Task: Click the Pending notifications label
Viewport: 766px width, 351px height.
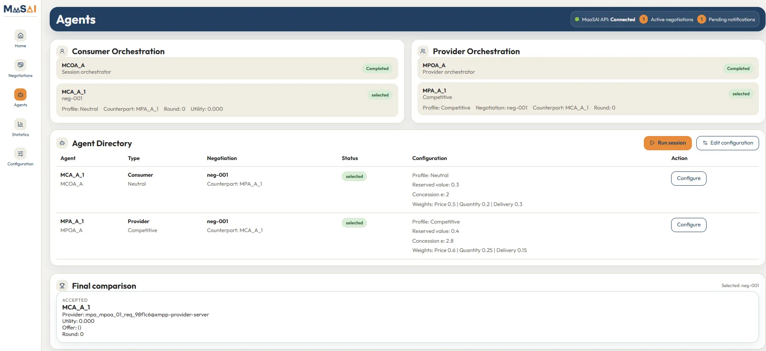Action: (x=731, y=20)
